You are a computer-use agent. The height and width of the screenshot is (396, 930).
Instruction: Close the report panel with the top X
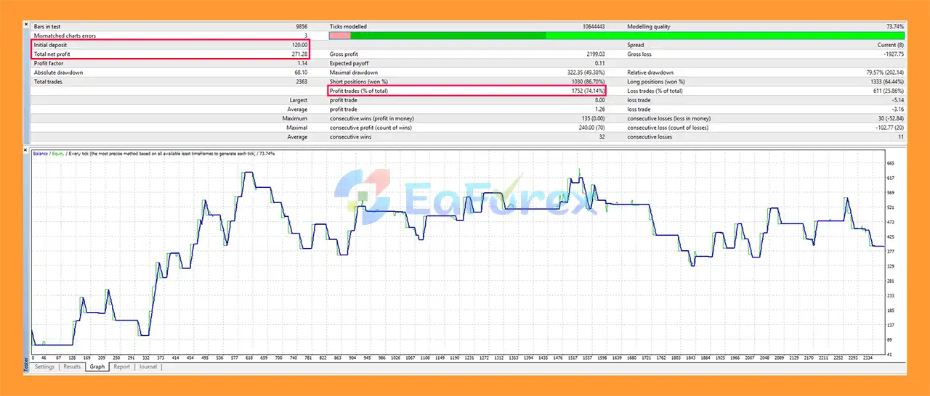point(27,27)
